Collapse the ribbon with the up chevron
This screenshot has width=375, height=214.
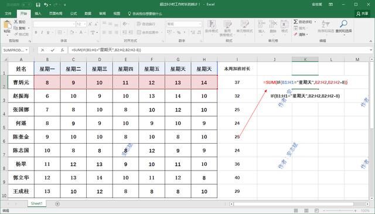371,41
